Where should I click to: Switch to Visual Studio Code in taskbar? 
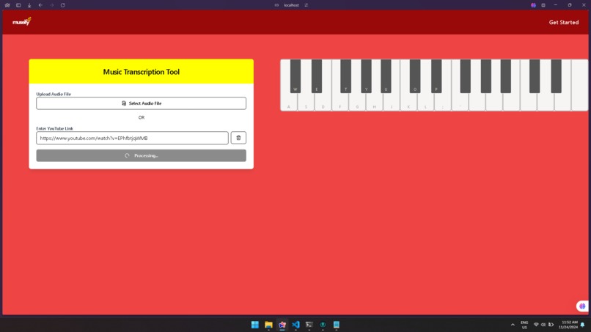tap(295, 325)
